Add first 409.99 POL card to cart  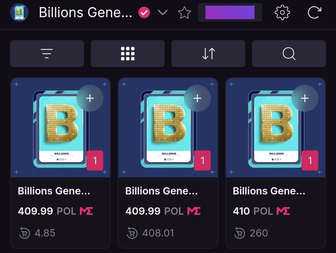click(90, 98)
